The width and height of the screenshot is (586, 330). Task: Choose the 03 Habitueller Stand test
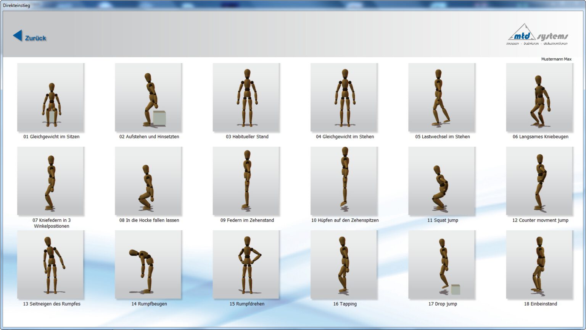click(x=246, y=98)
